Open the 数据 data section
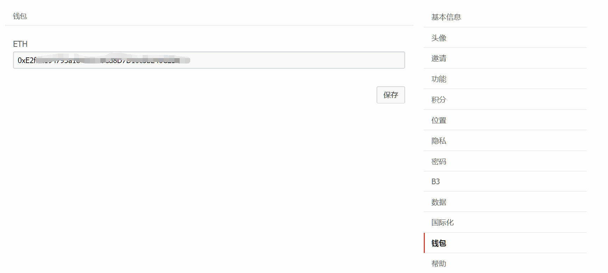Screen dimensions: 608x273 [439, 202]
